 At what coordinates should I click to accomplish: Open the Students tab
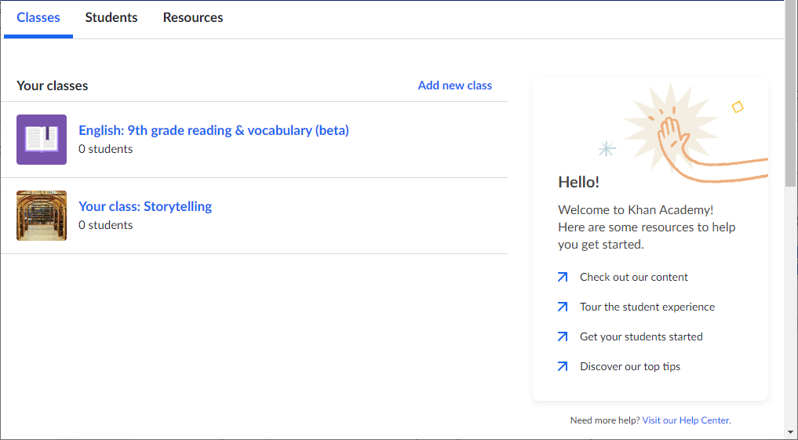pyautogui.click(x=111, y=18)
